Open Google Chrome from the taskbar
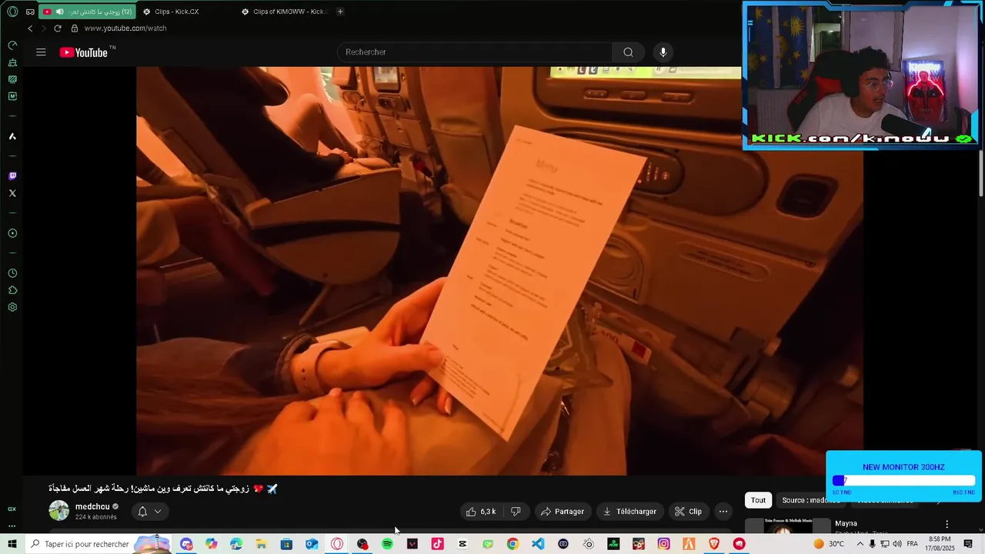 (513, 544)
